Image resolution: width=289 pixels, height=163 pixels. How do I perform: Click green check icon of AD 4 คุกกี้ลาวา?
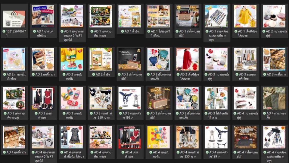coord(4,152)
